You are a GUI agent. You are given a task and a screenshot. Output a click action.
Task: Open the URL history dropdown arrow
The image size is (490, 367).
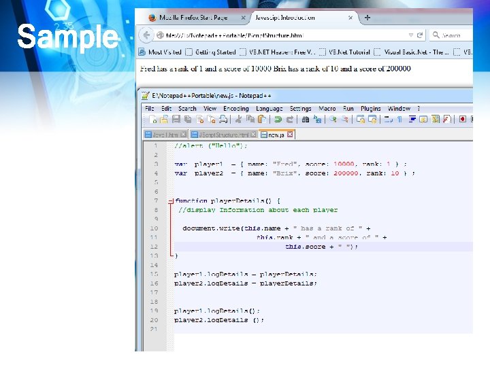click(410, 35)
